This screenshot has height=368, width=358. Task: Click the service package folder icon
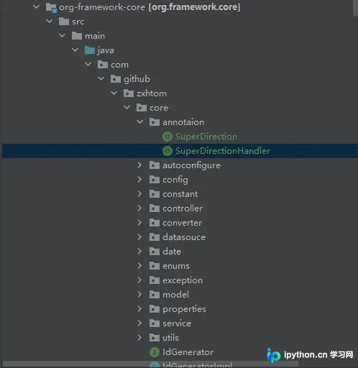point(155,323)
